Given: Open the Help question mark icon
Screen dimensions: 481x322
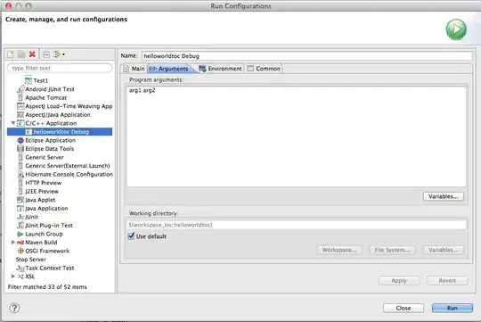Looking at the screenshot, I should tap(14, 308).
